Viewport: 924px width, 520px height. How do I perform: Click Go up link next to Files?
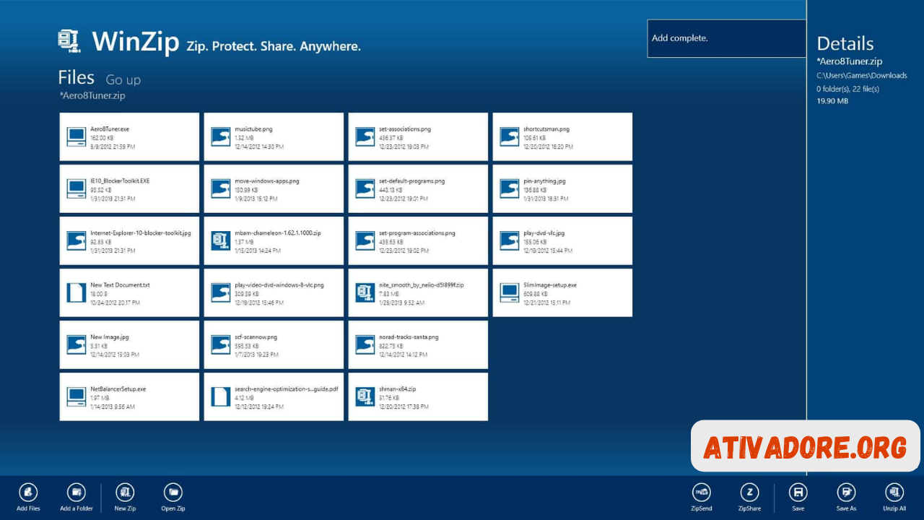click(123, 79)
